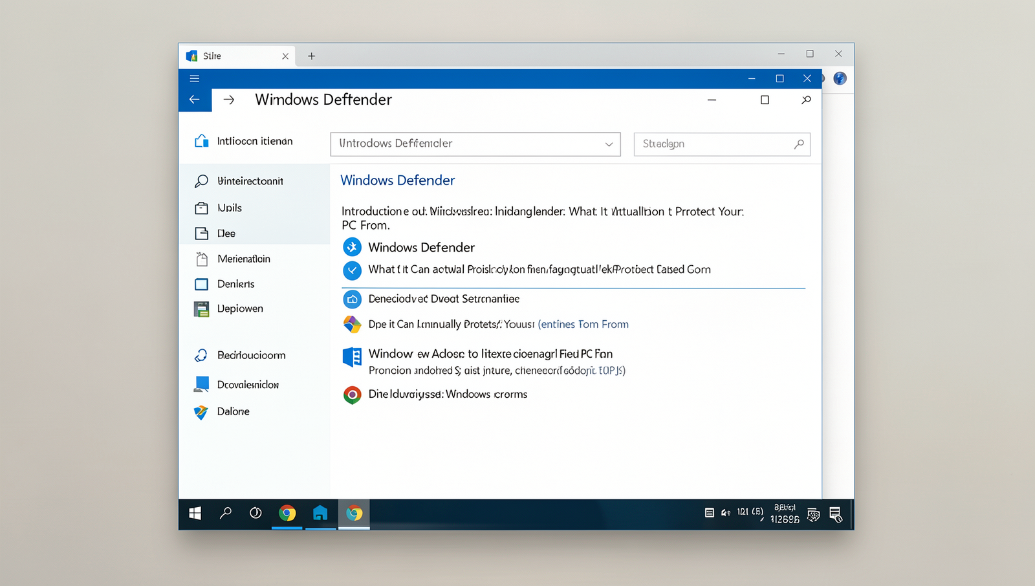Image resolution: width=1035 pixels, height=586 pixels.
Task: Click the volume icon in system tray
Action: [726, 513]
